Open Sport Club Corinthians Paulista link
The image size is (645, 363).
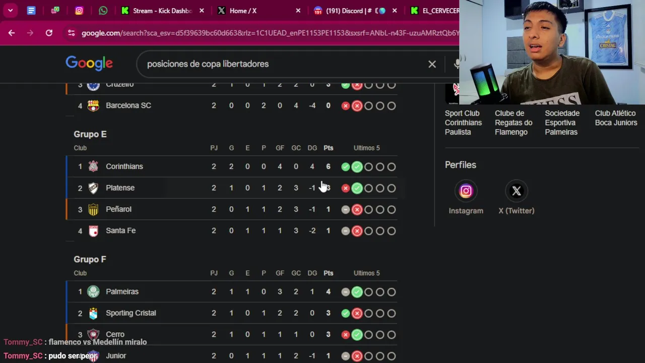(463, 123)
